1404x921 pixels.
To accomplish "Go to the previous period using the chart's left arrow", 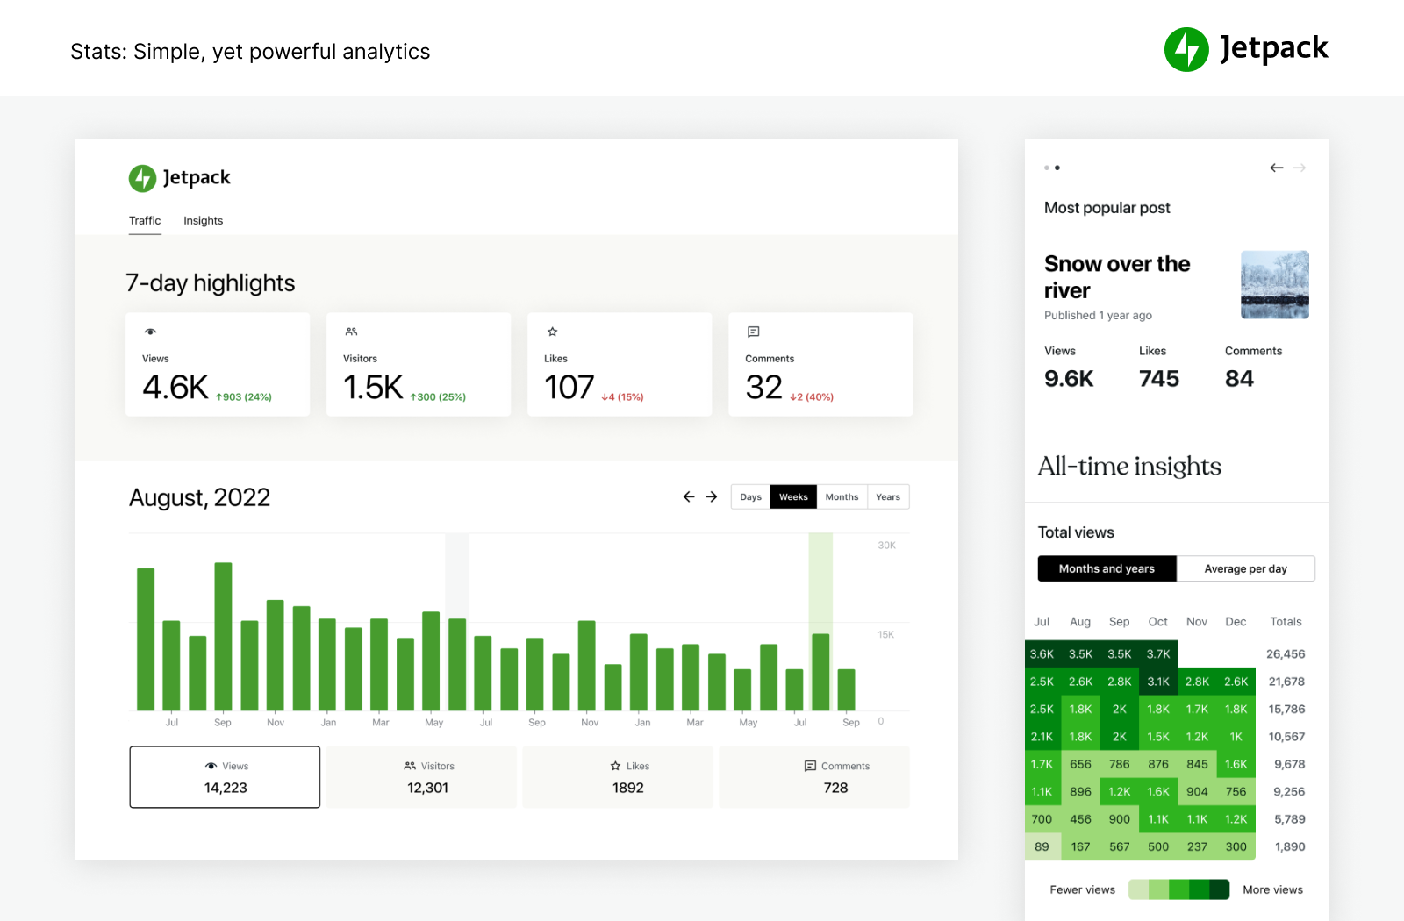I will [x=689, y=496].
